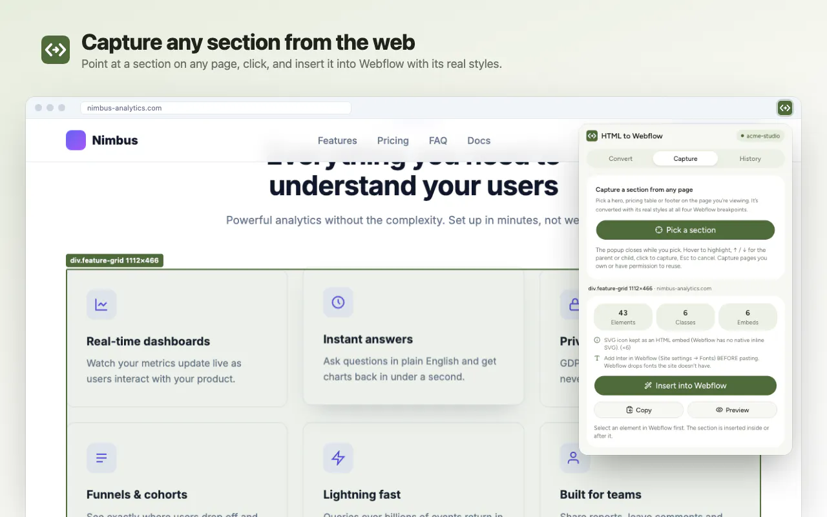Screen dimensions: 827x517
Task: Click the chart icon above Real-time dashboards
Action: [101, 304]
